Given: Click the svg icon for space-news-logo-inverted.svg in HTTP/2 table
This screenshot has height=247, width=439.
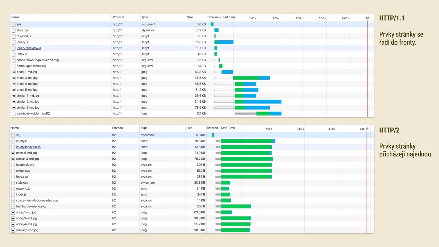Looking at the screenshot, I should (13, 200).
